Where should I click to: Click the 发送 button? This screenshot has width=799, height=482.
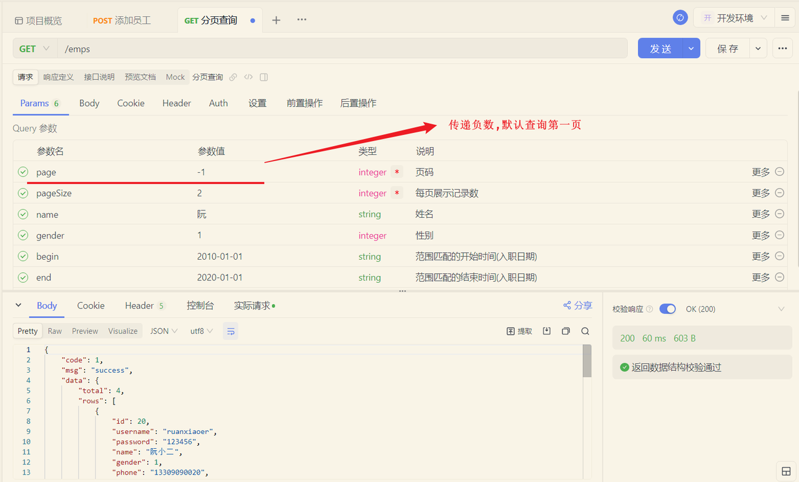[660, 49]
